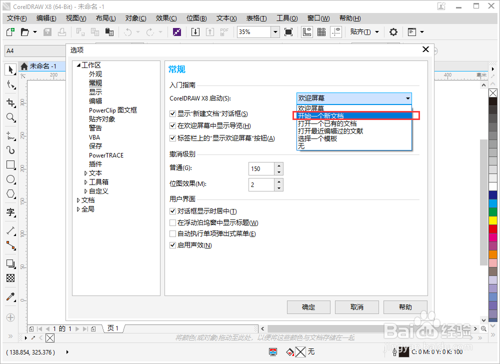Choose 选择一个模板 from the list
Viewport: 500px width, 364px height.
[354, 138]
